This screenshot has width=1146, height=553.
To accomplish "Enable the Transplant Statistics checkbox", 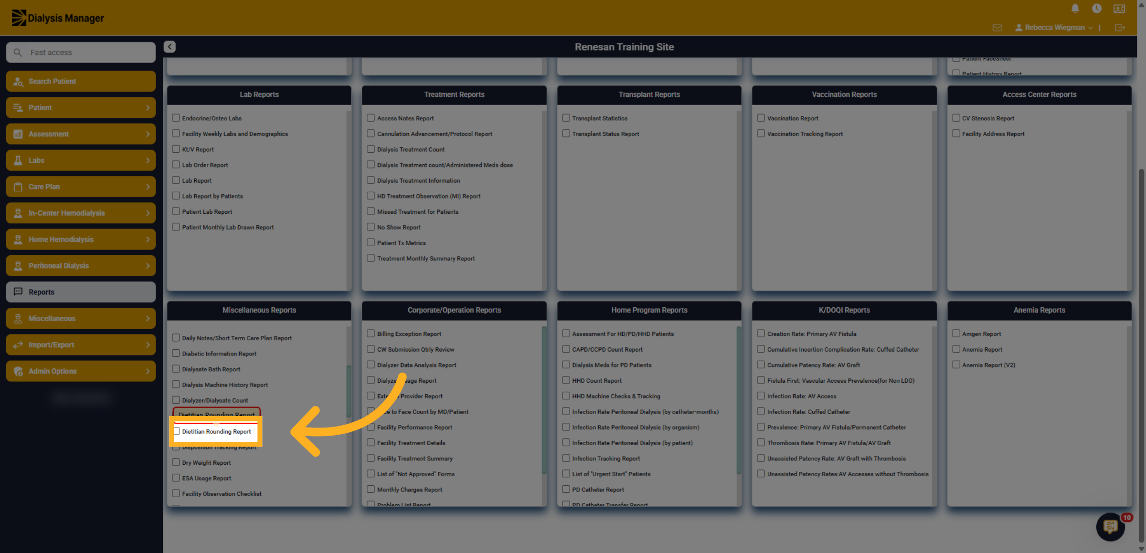I will 566,118.
